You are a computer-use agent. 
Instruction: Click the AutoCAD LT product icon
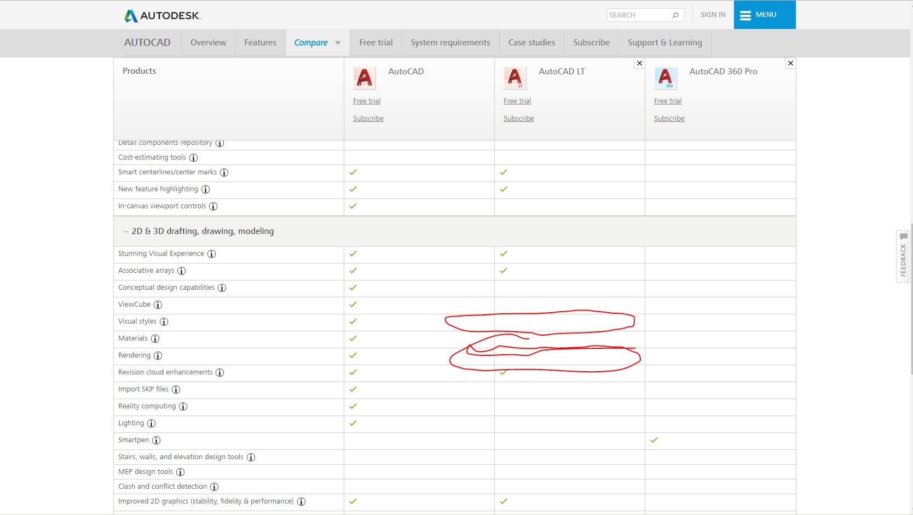click(x=515, y=78)
